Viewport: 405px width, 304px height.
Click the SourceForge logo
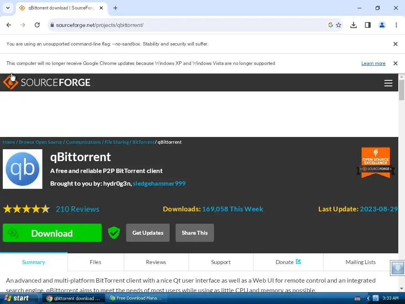tap(47, 82)
